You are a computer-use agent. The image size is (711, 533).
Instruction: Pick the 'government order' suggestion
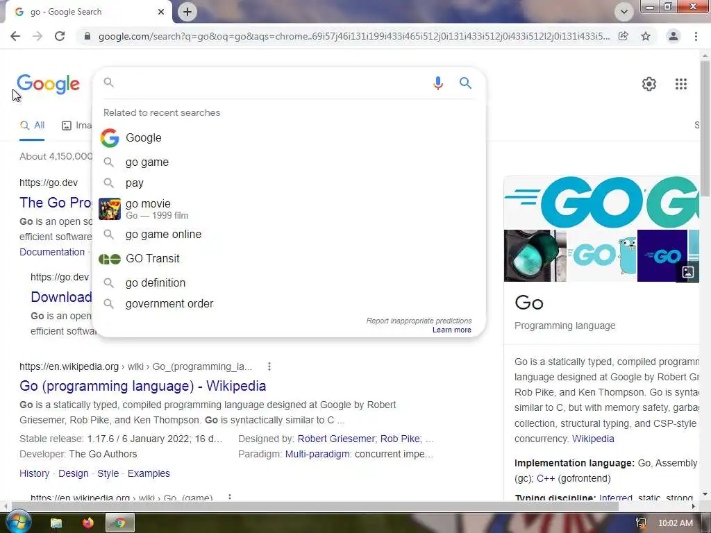pos(290,304)
